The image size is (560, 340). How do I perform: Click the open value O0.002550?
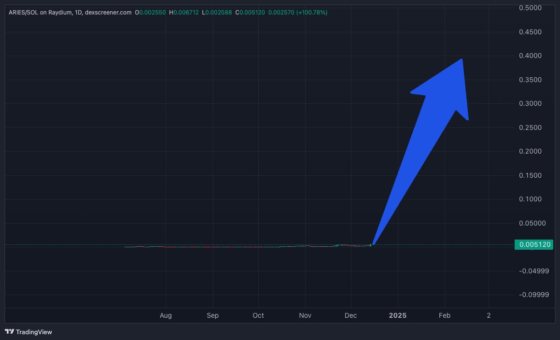click(150, 13)
